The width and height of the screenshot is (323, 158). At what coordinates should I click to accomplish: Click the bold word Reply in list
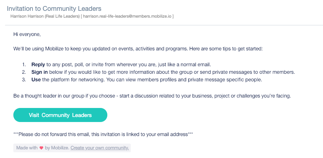(x=38, y=65)
